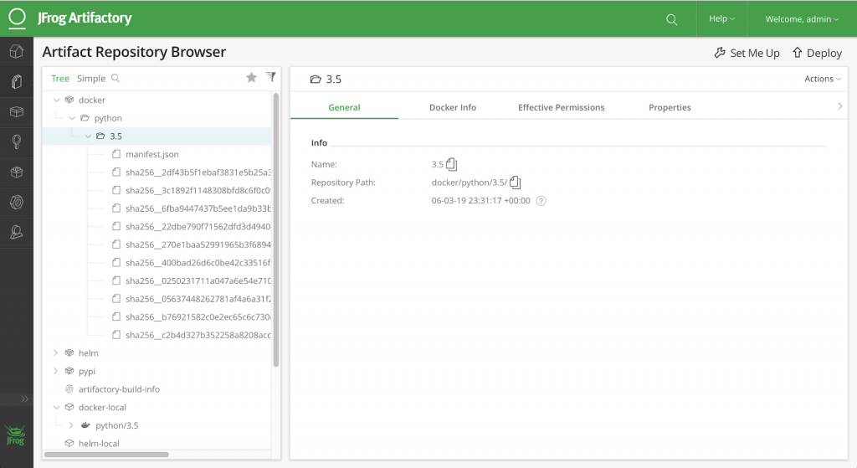Click the filter funnel icon above the tree
The height and width of the screenshot is (468, 857).
[270, 77]
